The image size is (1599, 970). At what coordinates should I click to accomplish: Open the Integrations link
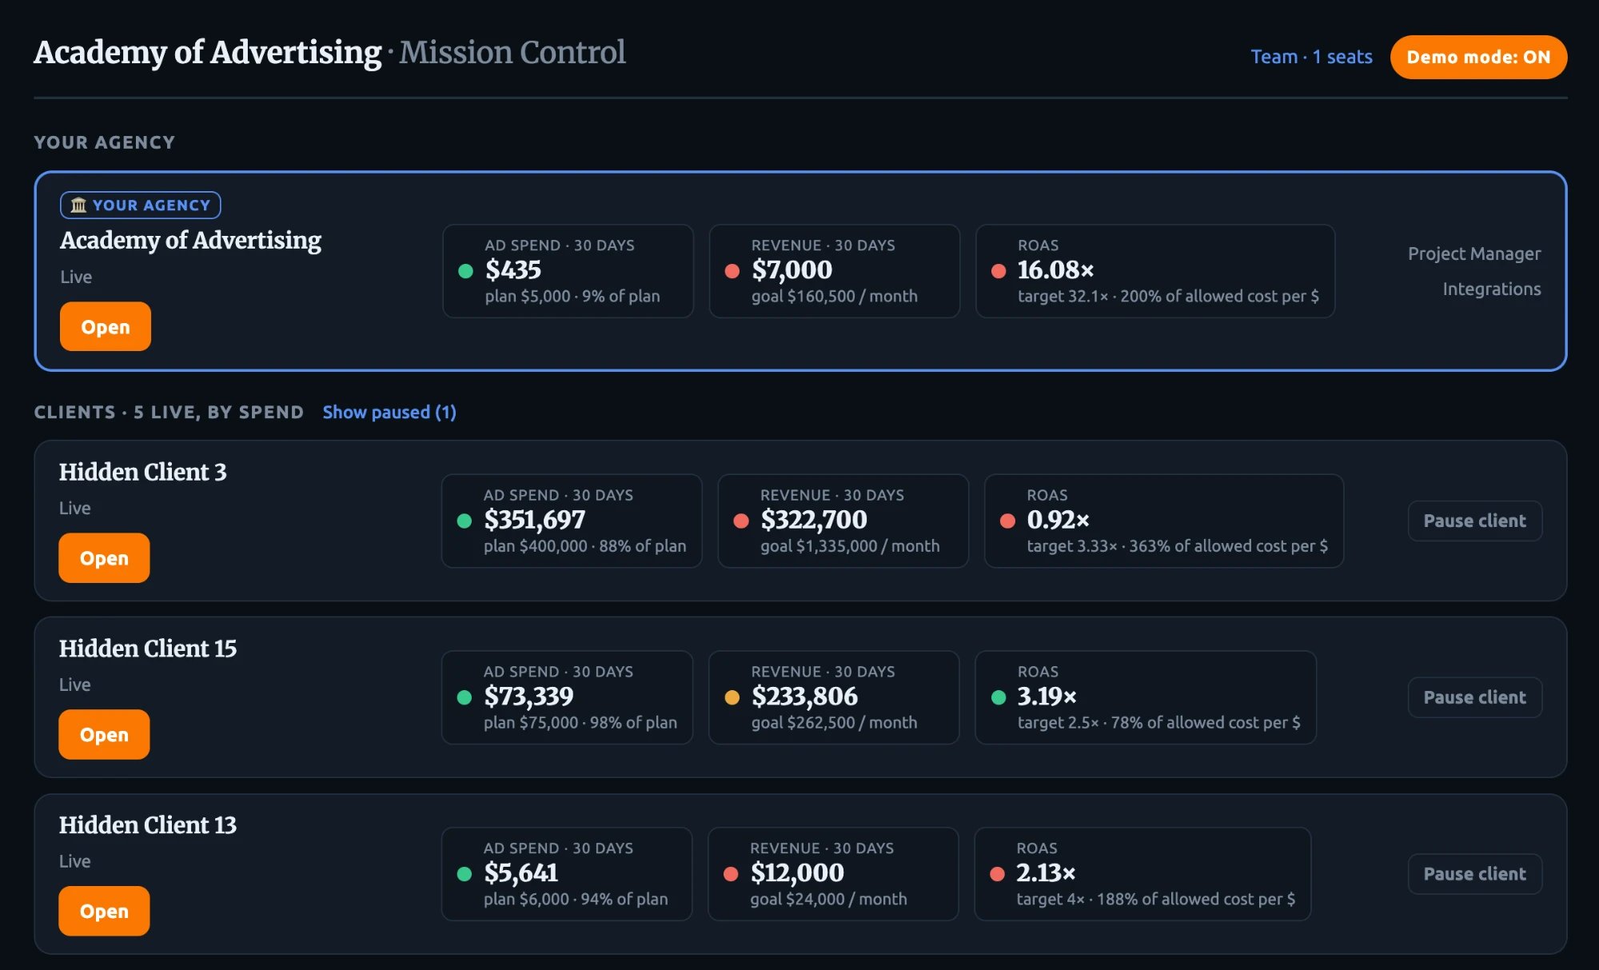1491,289
